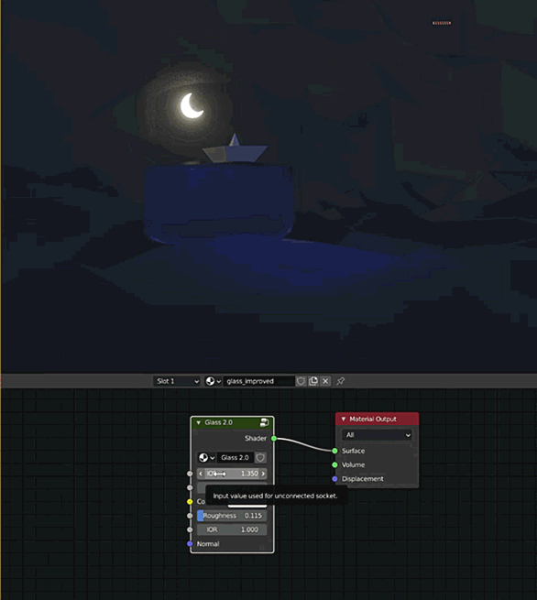537x600 pixels.
Task: Click the Displacement label in Material Output
Action: click(363, 479)
